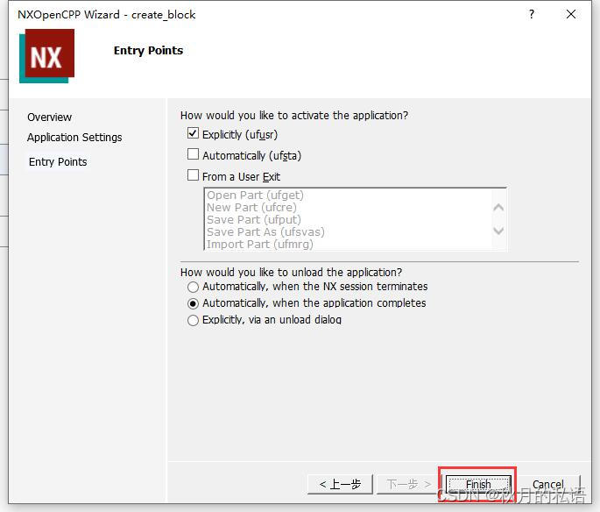Go back with the 上一步 button

click(340, 485)
